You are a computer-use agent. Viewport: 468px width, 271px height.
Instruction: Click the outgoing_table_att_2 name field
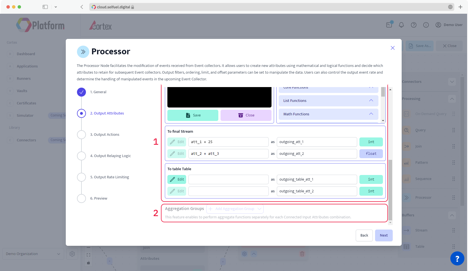coord(317,191)
